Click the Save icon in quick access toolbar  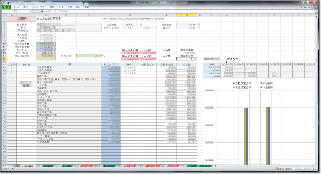(x=8, y=3)
